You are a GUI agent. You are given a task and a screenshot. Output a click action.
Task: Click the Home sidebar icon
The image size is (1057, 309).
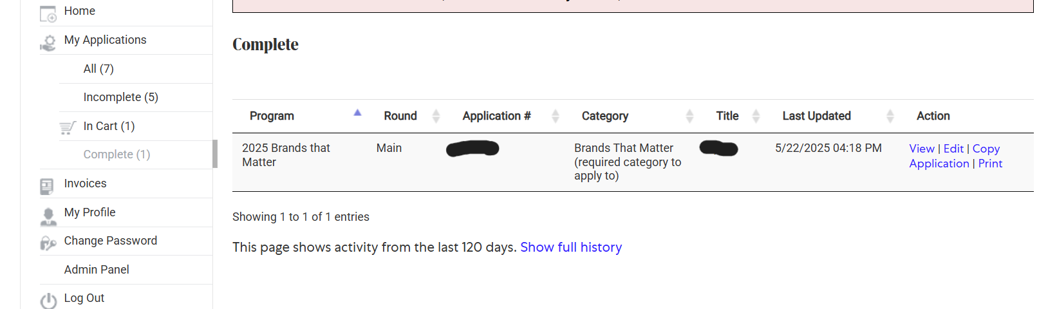pos(48,14)
